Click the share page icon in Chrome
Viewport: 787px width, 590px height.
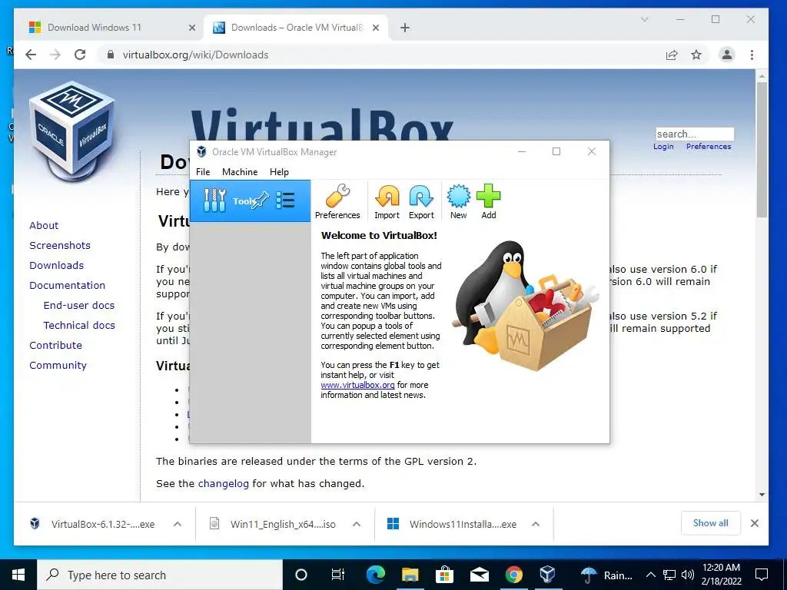coord(672,55)
